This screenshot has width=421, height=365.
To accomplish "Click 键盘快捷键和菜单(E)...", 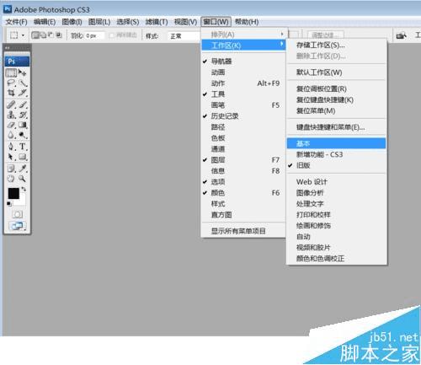I will pos(336,127).
